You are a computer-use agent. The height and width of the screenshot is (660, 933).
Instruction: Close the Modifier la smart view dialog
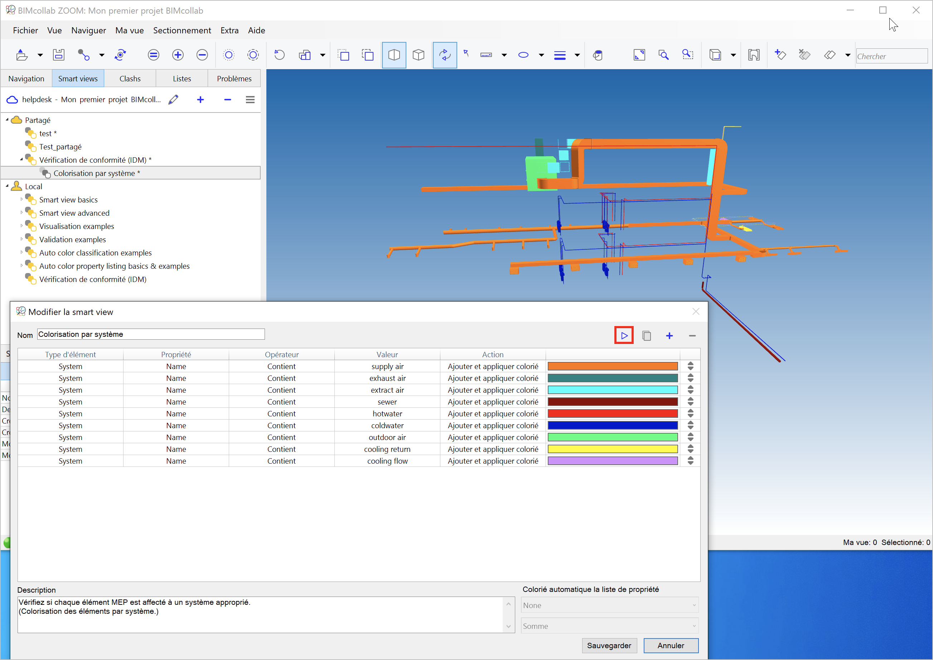pyautogui.click(x=696, y=311)
